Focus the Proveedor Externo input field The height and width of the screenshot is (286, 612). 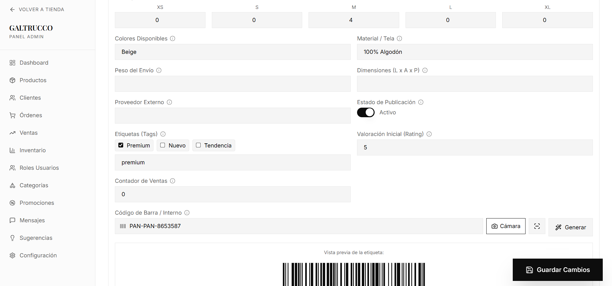[x=233, y=116]
